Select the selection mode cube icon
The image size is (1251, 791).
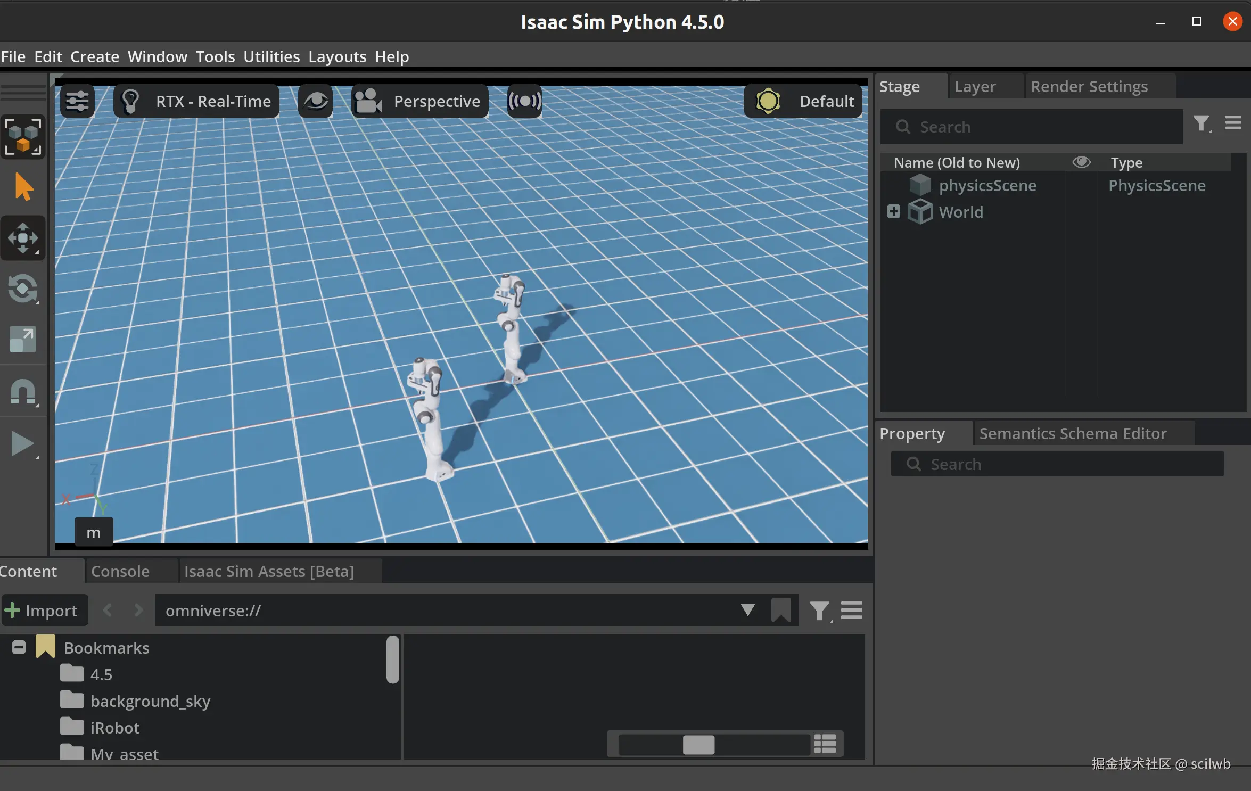23,137
